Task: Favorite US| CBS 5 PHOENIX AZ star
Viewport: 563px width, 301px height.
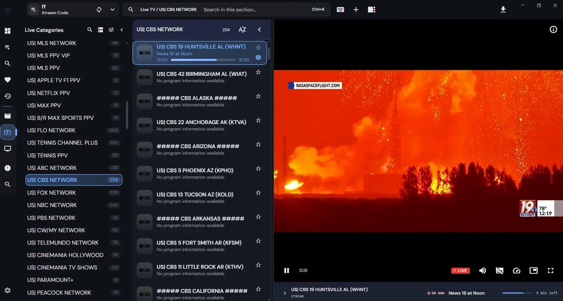Action: 258,169
